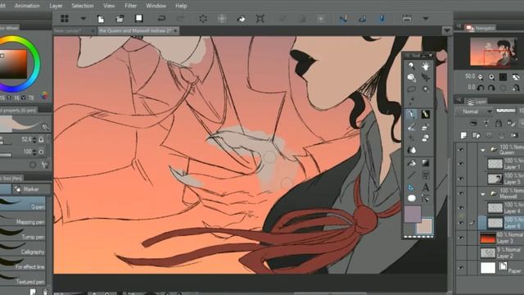The height and width of the screenshot is (295, 524).
Task: Open the Selection menu
Action: click(x=82, y=6)
